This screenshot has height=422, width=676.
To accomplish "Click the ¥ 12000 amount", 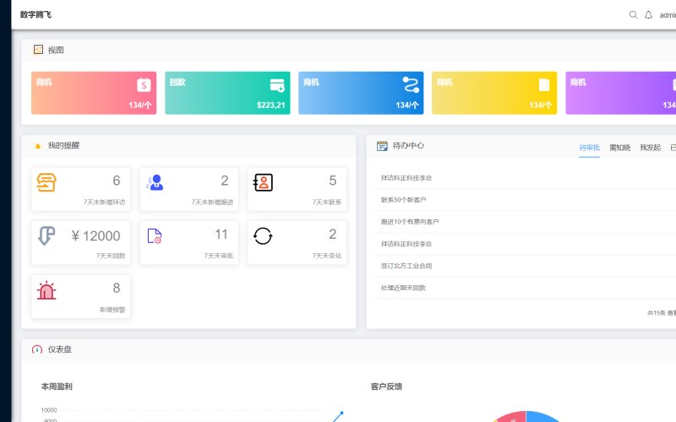I will tap(95, 236).
